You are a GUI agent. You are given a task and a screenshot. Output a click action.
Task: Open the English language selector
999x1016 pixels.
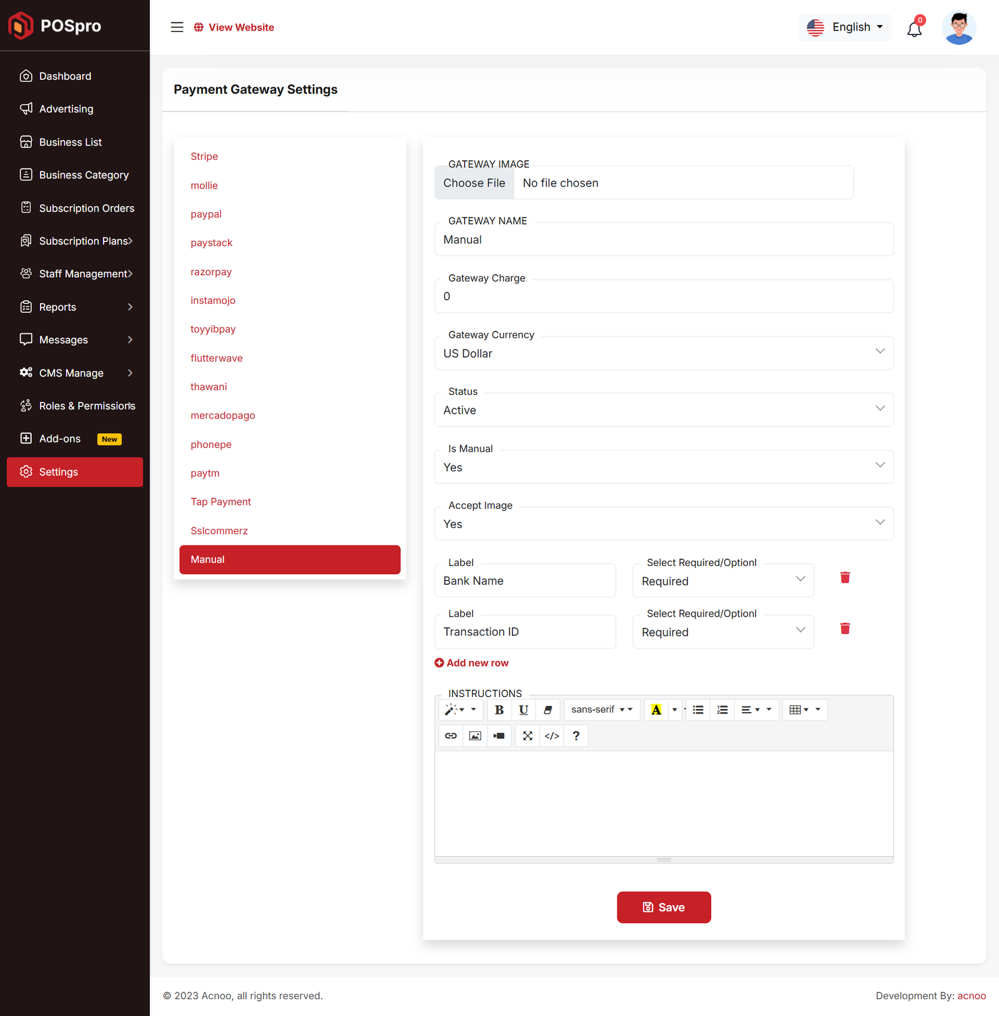(845, 27)
